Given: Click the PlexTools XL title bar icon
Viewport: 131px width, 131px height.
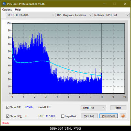Looking at the screenshot, I should (x=4, y=4).
